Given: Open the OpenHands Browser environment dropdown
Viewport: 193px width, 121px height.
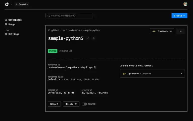Looking at the screenshot, I should (x=152, y=74).
